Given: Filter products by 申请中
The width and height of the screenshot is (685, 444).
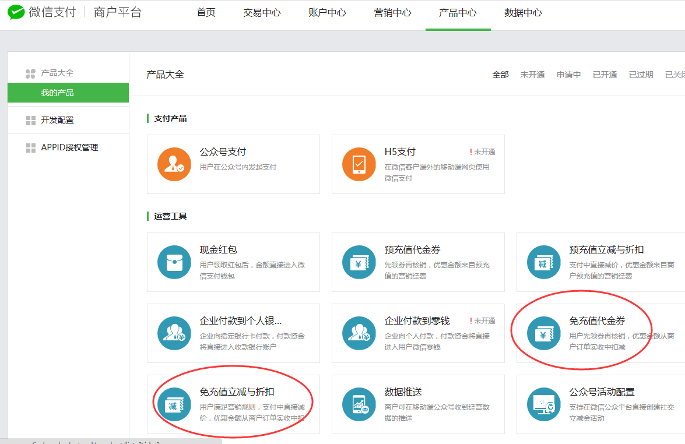Looking at the screenshot, I should [569, 75].
